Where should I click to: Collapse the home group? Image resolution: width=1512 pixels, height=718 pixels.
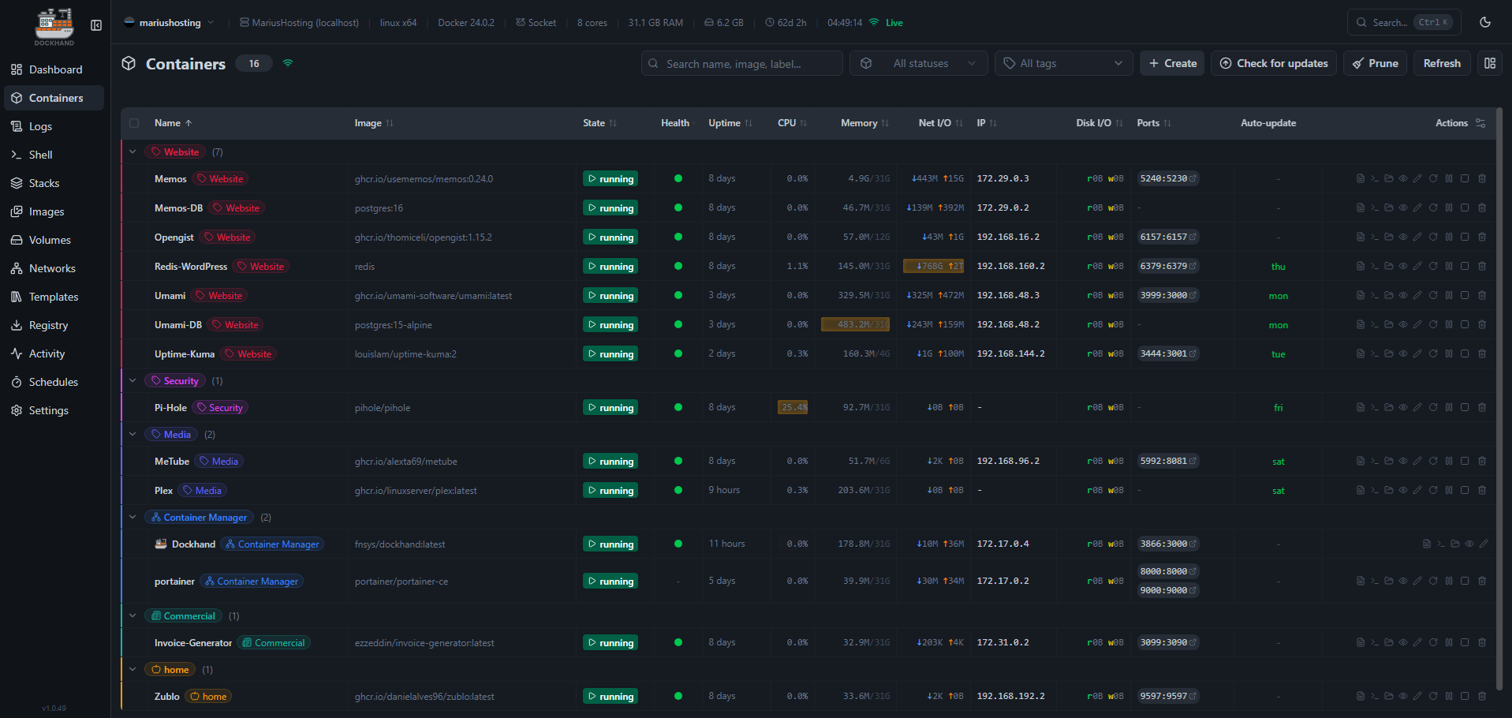133,670
